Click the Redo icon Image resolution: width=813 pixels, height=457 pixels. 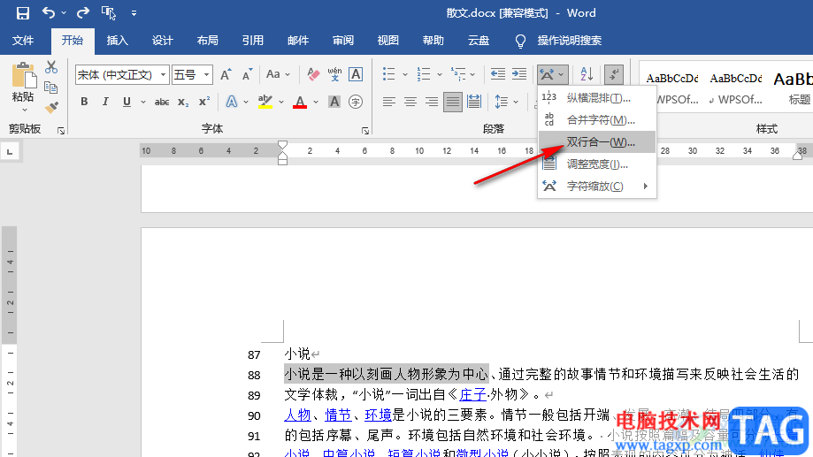click(83, 12)
